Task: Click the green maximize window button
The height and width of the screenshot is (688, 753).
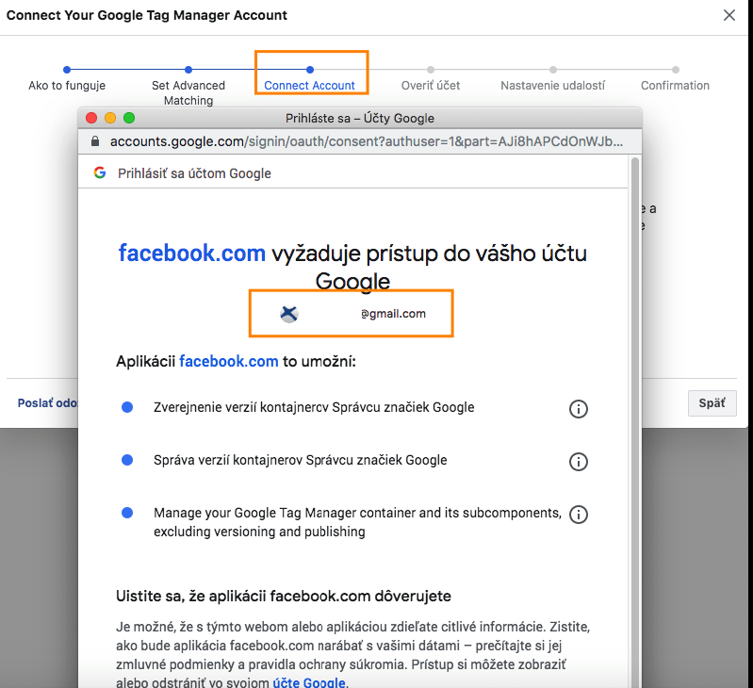Action: 129,118
